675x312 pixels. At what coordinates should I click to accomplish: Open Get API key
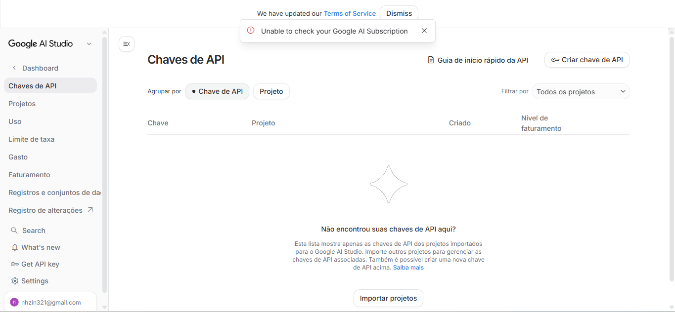(x=40, y=264)
